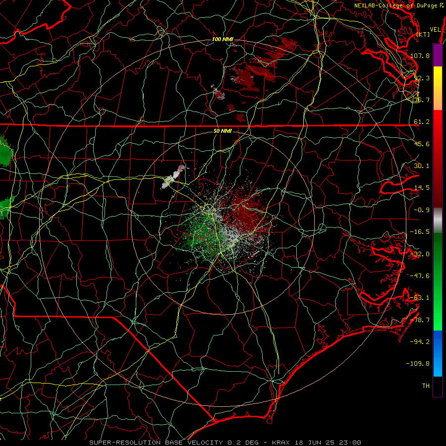Viewport: 446px width, 446px height.
Task: Select the purple segment of the color bar
Action: tap(438, 55)
